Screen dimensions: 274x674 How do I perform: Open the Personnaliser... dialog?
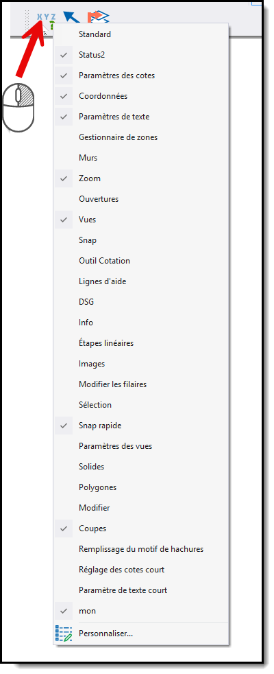pyautogui.click(x=142, y=634)
